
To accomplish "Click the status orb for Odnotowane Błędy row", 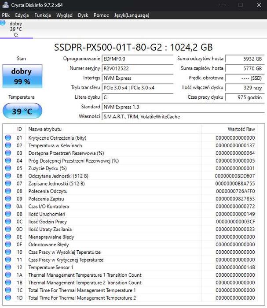I will pos(8,245).
